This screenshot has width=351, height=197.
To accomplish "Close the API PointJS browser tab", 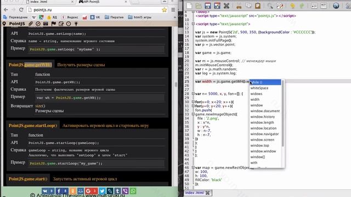I will tap(126, 2).
